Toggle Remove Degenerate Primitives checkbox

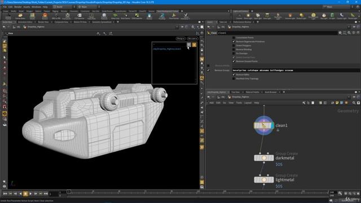234,41
